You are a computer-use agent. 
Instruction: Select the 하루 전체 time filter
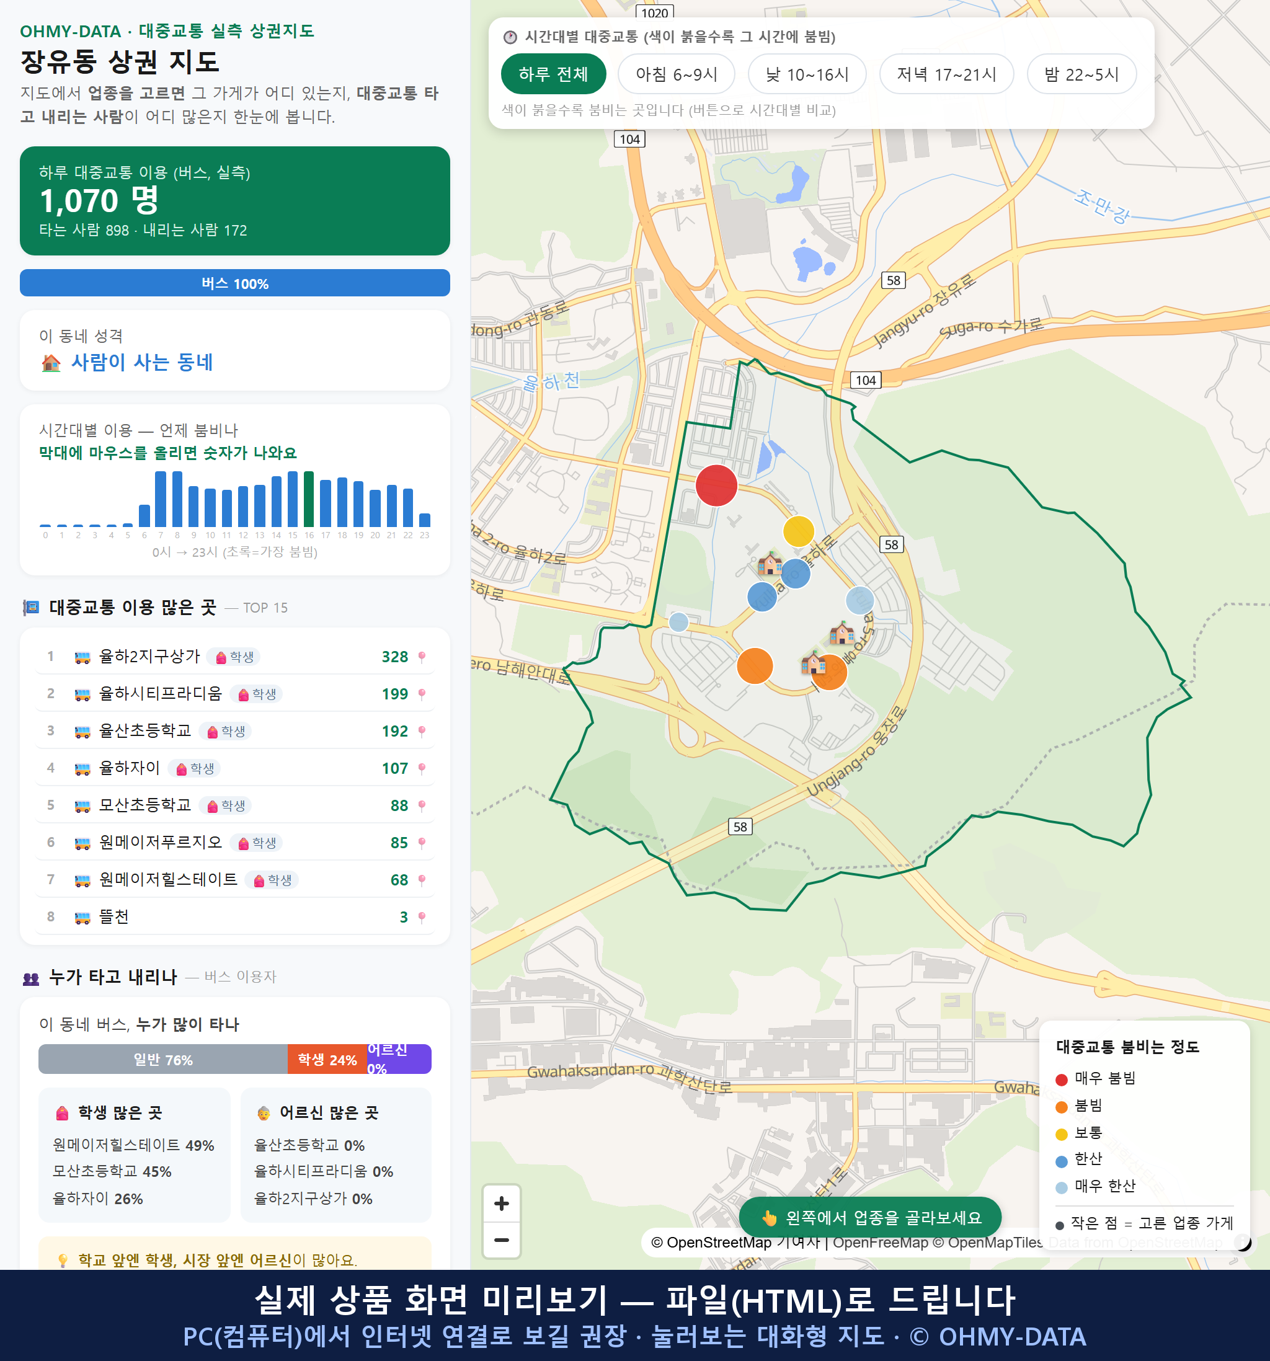tap(553, 74)
